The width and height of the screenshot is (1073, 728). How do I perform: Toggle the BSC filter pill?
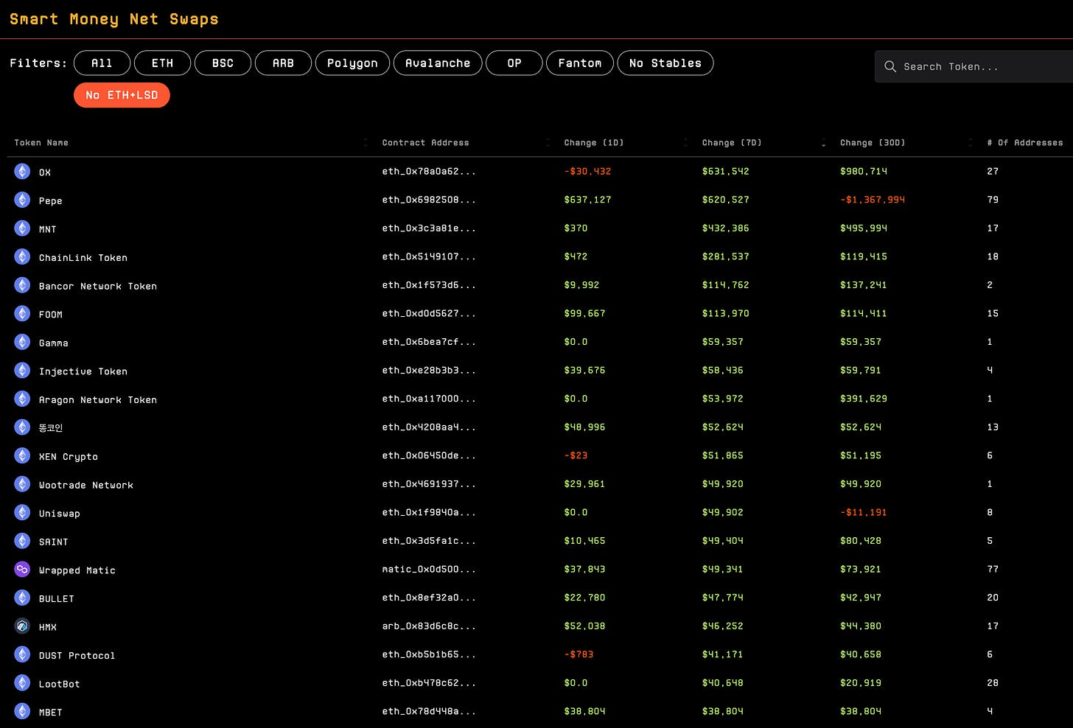tap(223, 63)
